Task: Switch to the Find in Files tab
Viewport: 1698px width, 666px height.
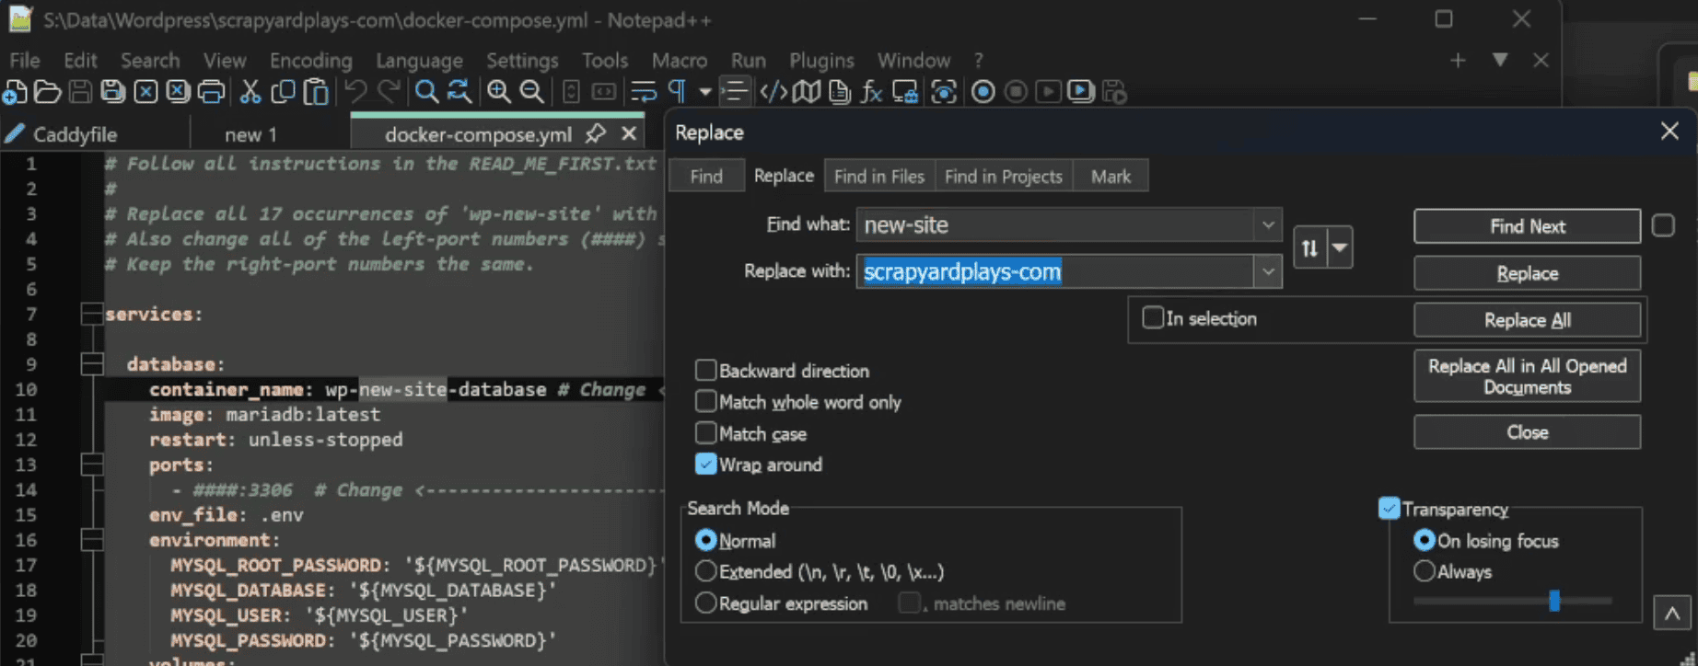Action: (x=878, y=176)
